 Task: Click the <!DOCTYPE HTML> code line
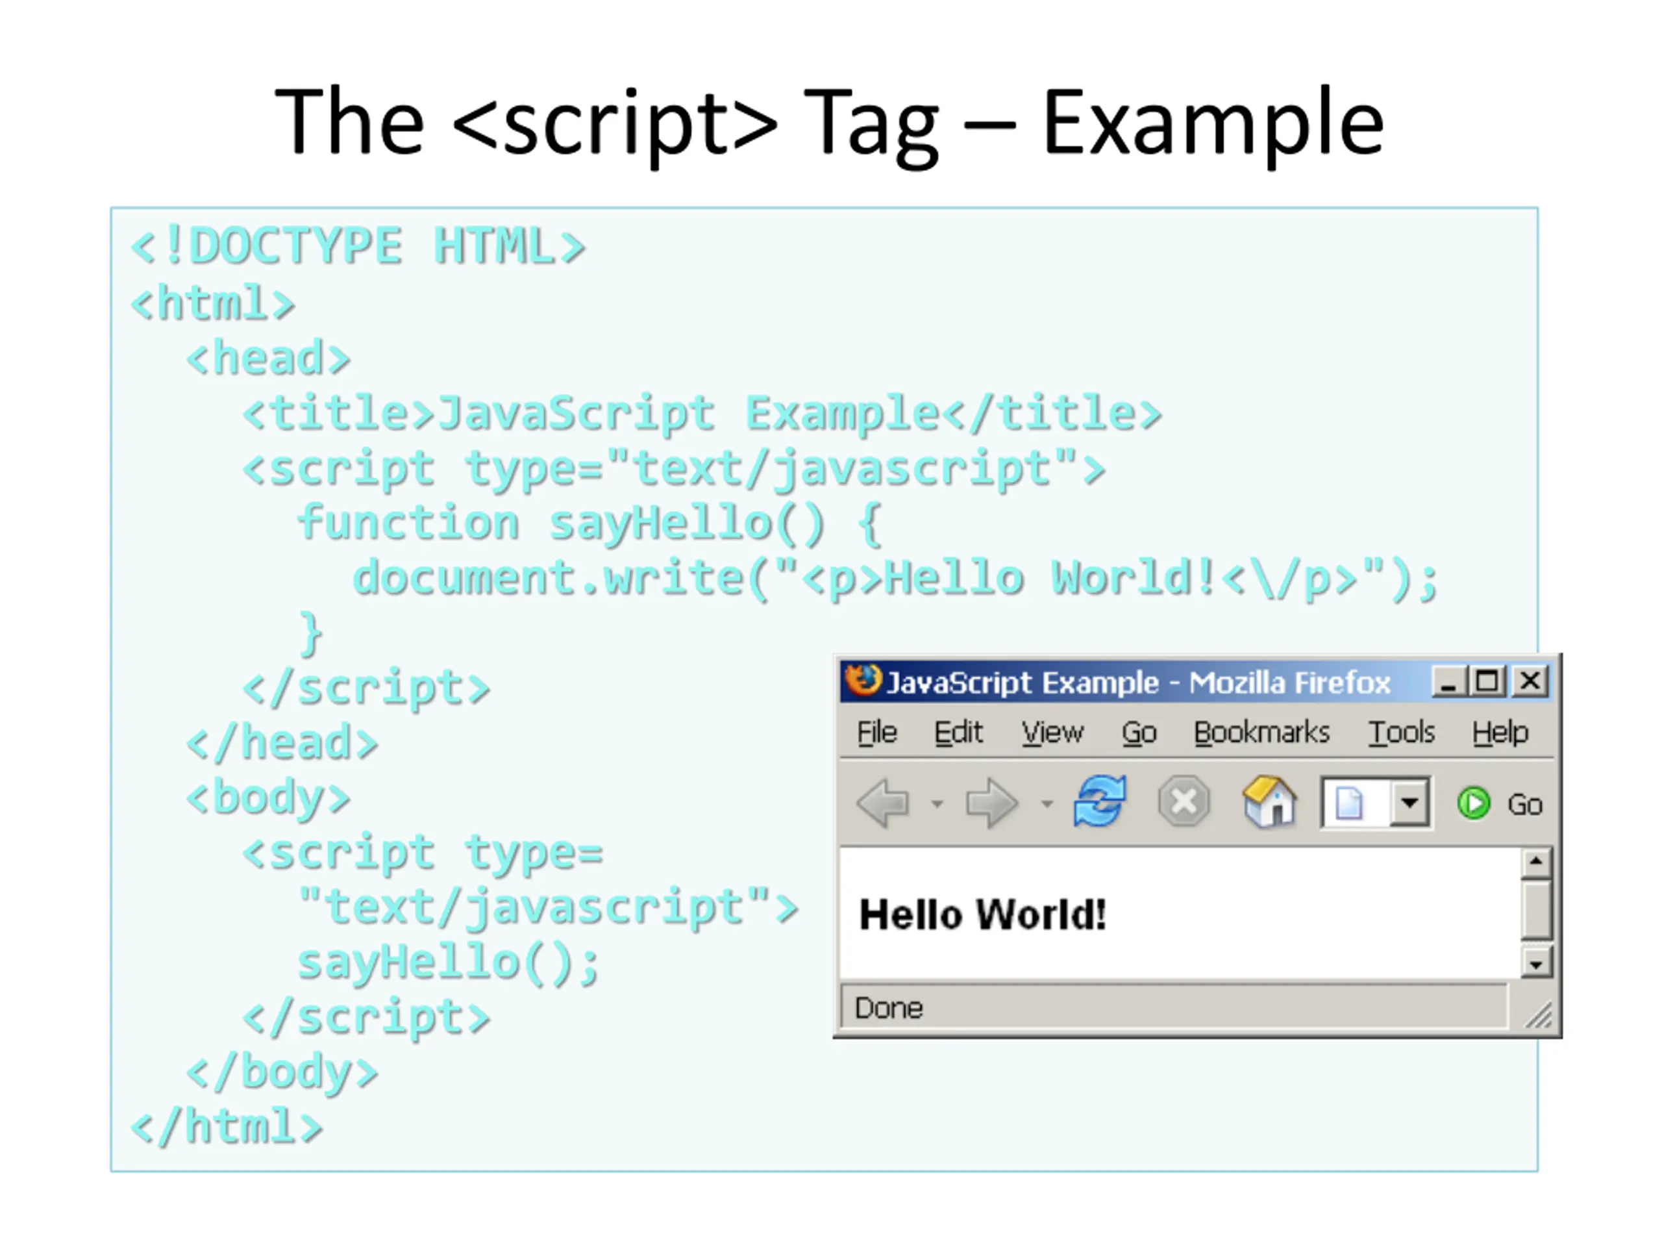(358, 247)
